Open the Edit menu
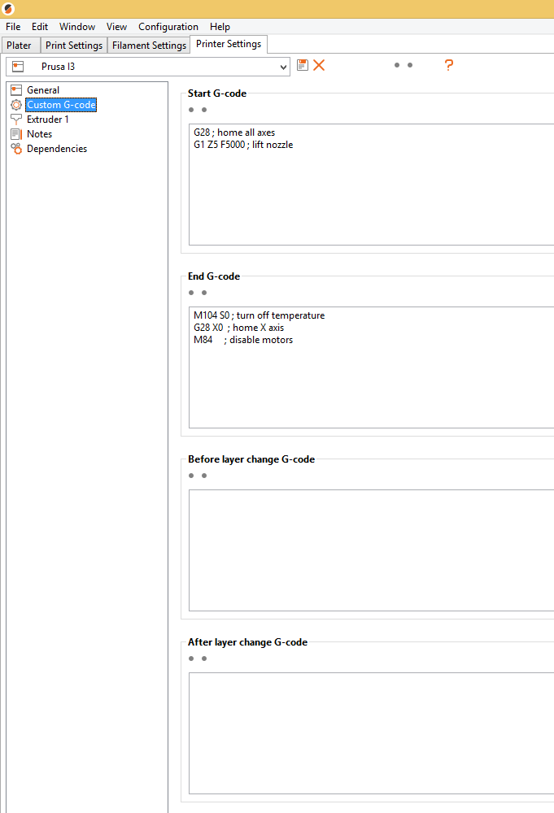 [39, 27]
